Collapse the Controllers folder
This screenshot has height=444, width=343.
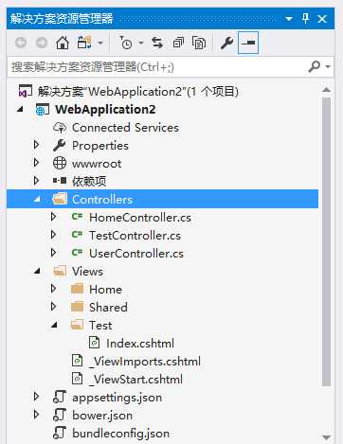(x=38, y=199)
